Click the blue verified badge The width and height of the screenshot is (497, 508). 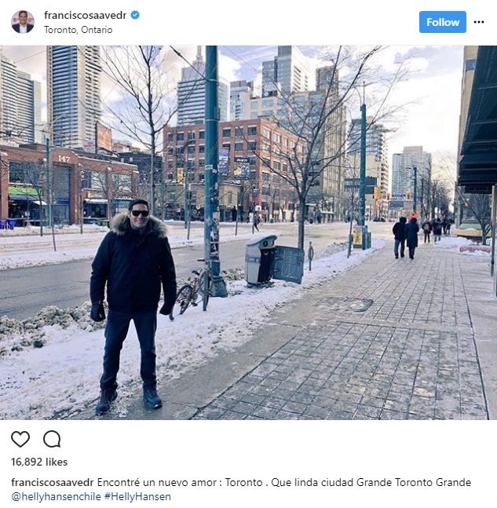(x=135, y=15)
